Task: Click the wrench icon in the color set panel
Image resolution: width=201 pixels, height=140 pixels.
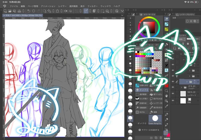Action: [x=156, y=49]
